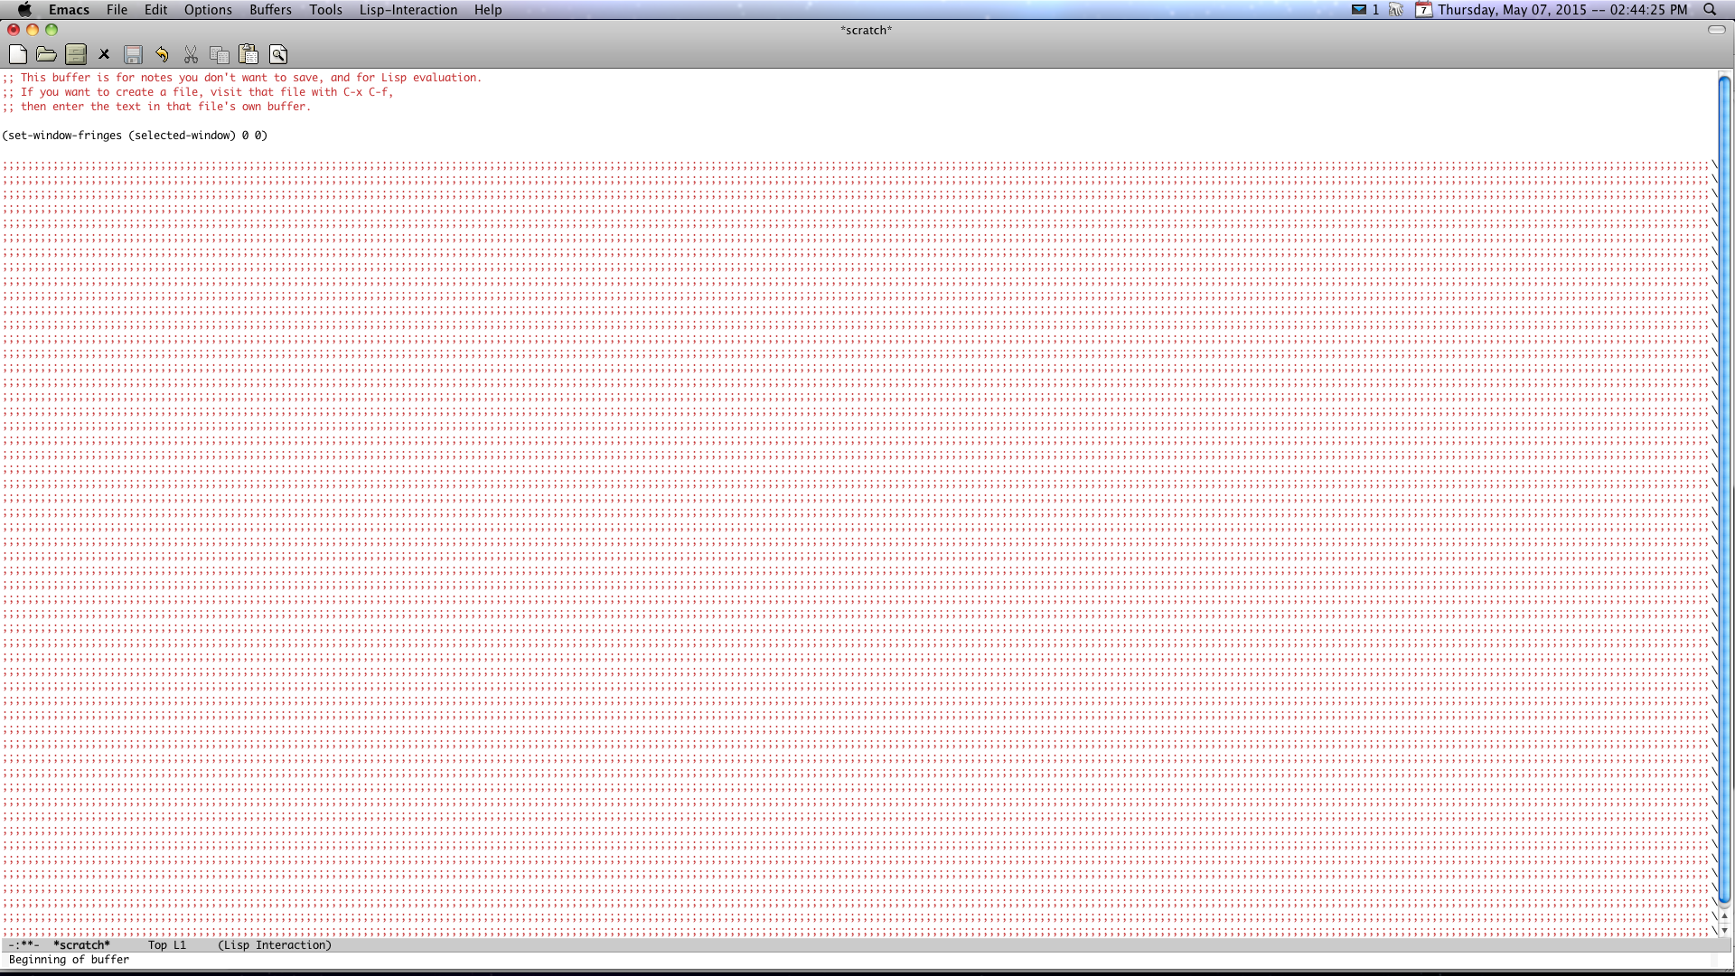
Task: Undo with the curved arrow icon
Action: tap(162, 55)
